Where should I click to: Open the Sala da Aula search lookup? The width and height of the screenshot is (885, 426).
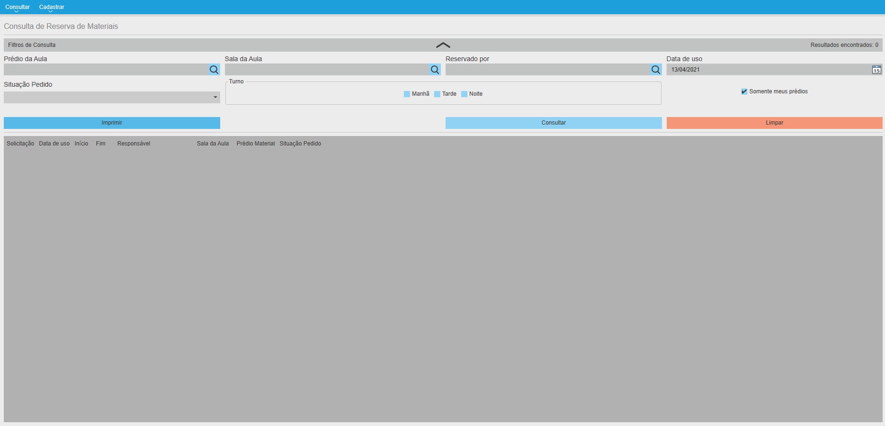point(435,70)
